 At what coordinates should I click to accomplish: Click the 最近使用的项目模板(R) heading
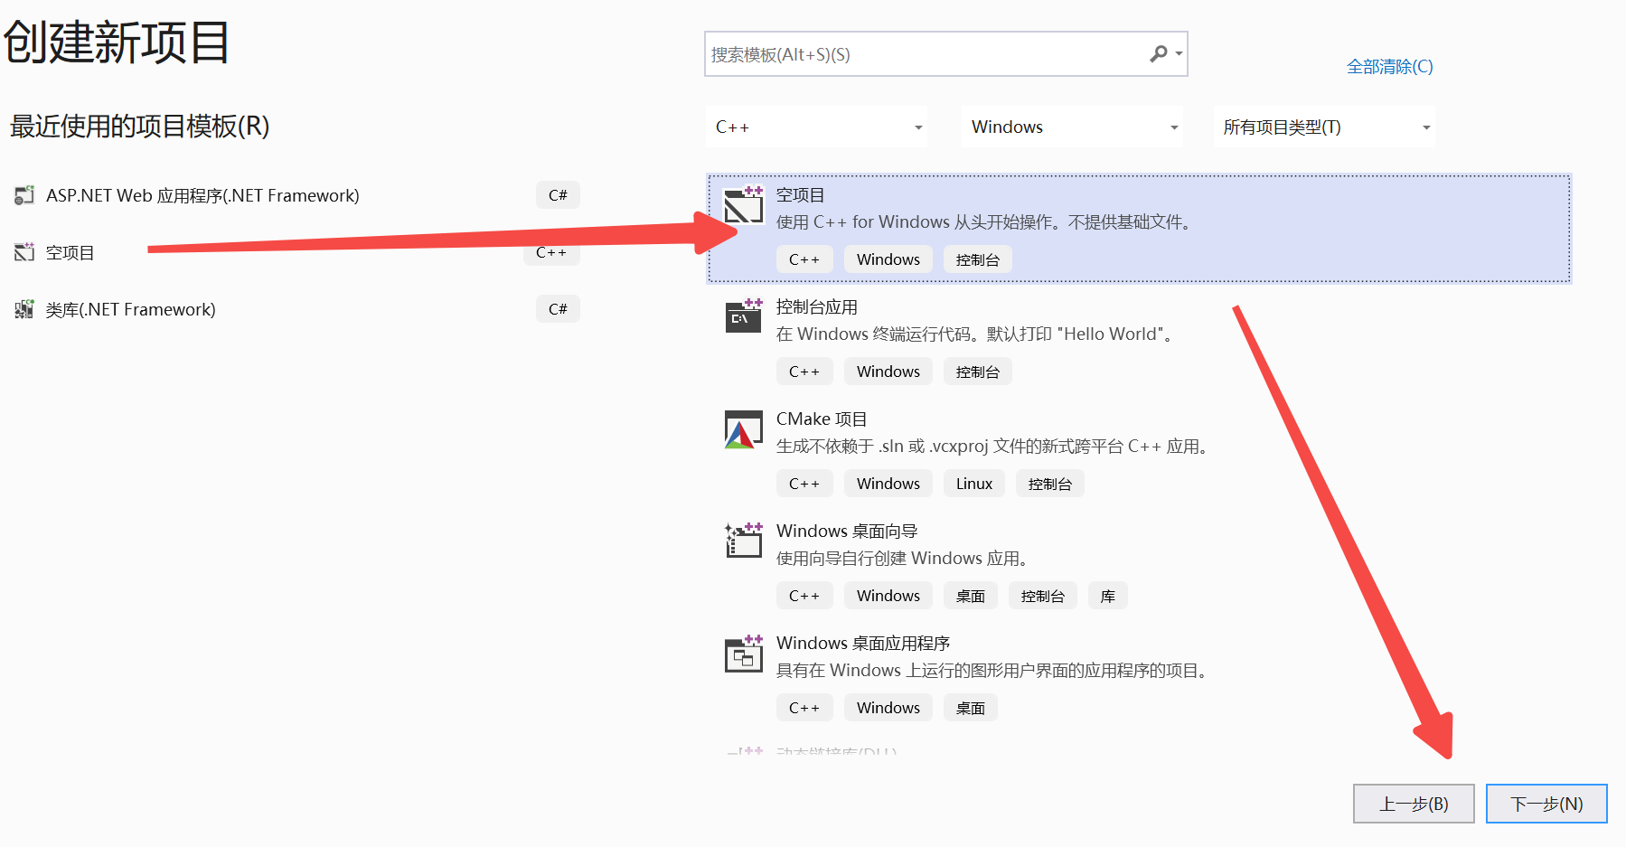pyautogui.click(x=140, y=126)
